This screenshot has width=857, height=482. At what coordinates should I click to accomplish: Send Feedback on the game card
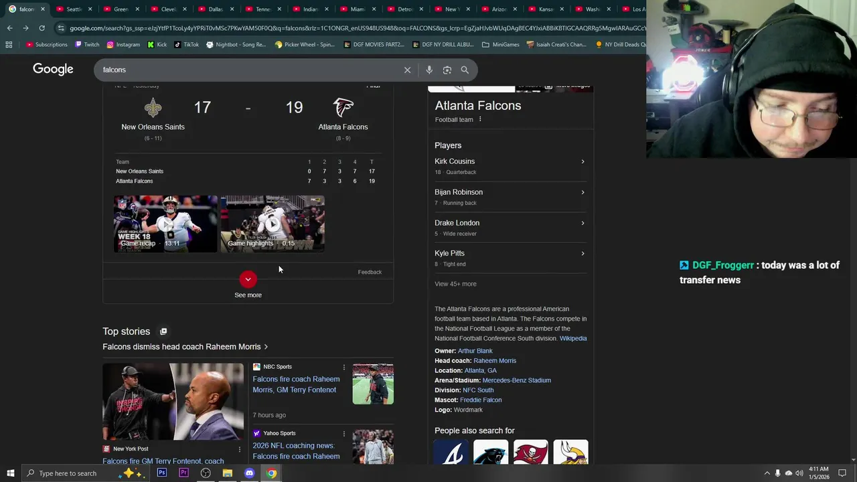click(370, 272)
